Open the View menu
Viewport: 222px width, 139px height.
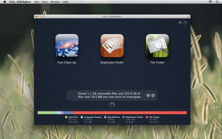45,2
